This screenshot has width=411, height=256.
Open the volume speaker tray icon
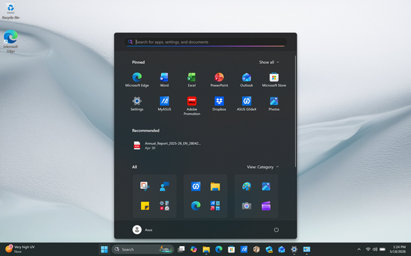[x=375, y=249]
